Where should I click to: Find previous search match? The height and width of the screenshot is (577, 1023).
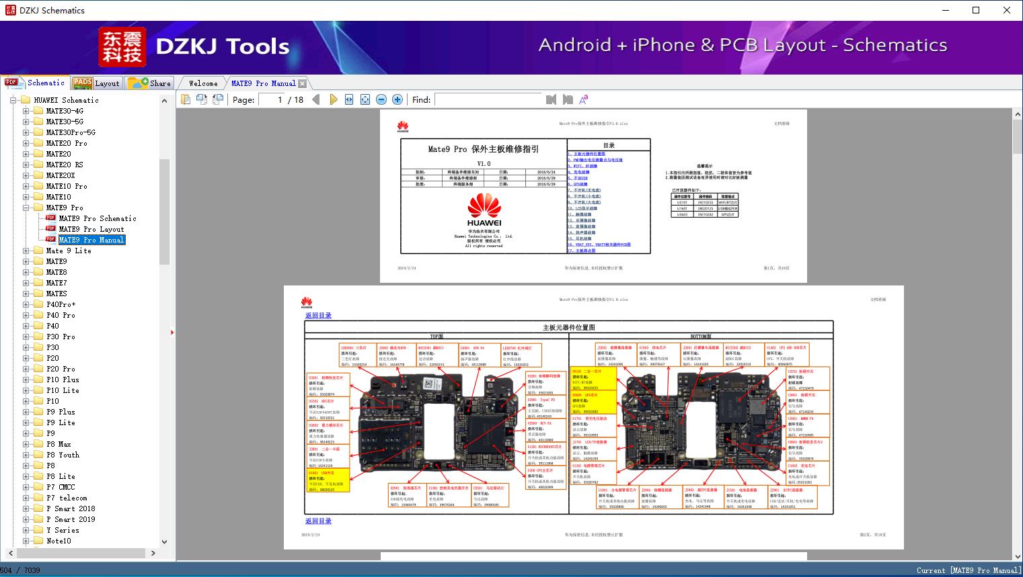click(x=552, y=99)
